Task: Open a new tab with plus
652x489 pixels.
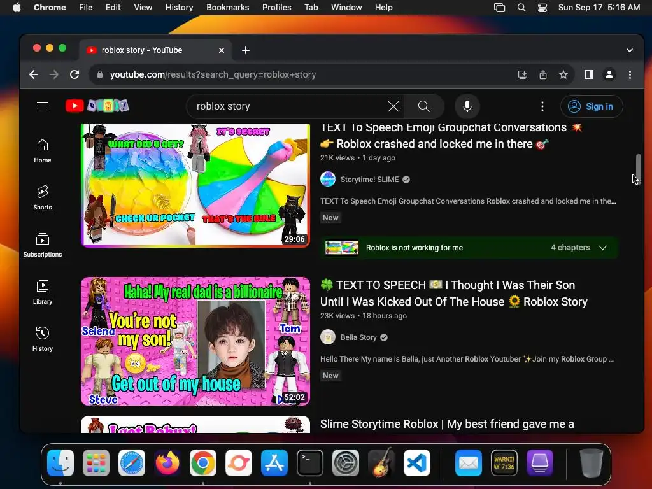Action: point(246,50)
